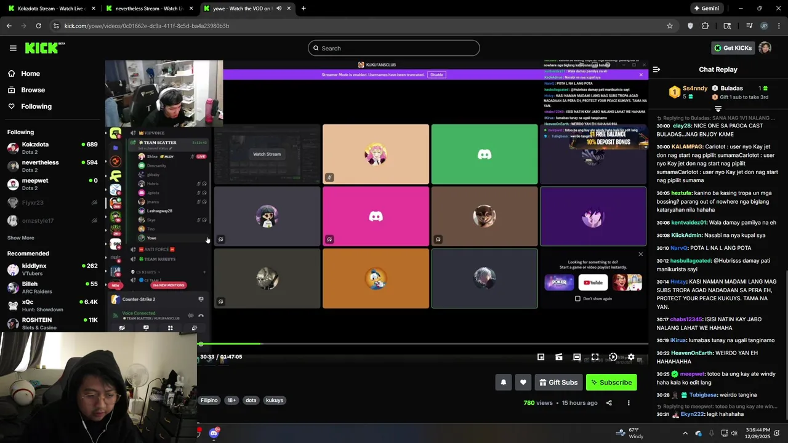Click the Kick search field

[394, 48]
